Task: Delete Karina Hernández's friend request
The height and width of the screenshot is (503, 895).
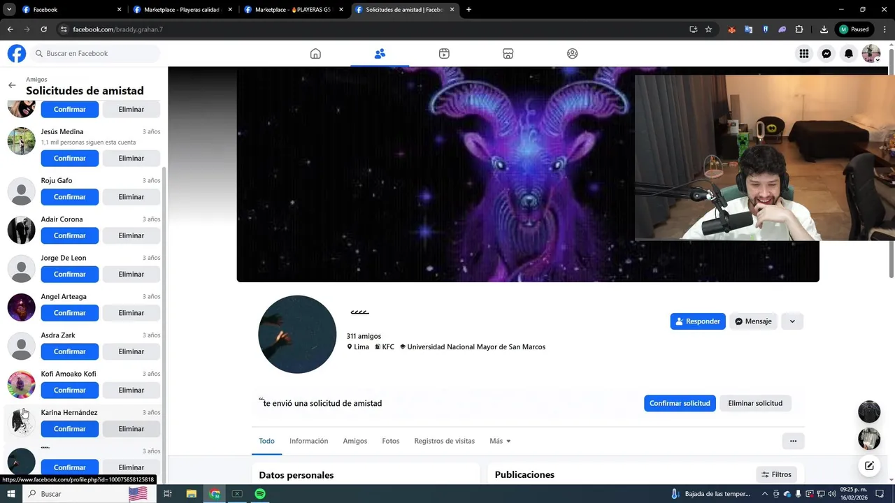Action: 131,429
